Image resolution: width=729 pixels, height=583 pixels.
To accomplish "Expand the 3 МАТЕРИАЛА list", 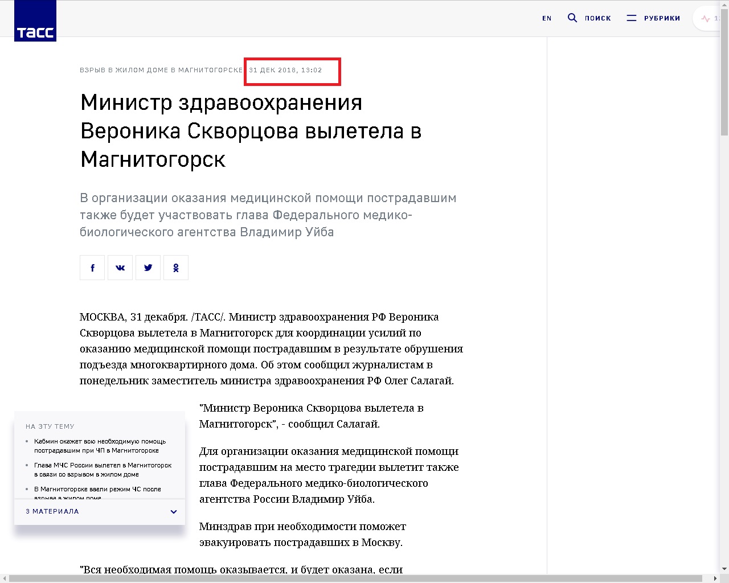I will coord(51,511).
